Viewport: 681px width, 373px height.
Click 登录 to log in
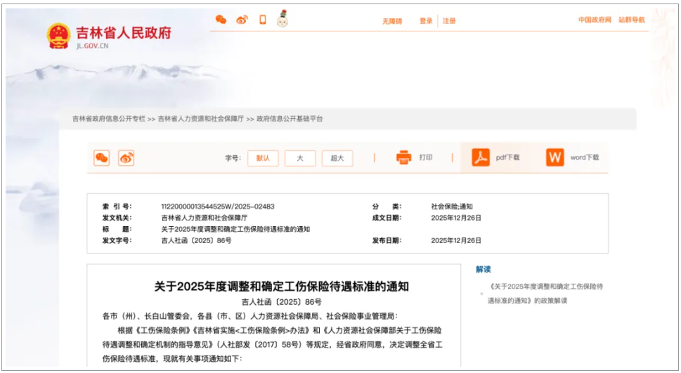pos(426,21)
